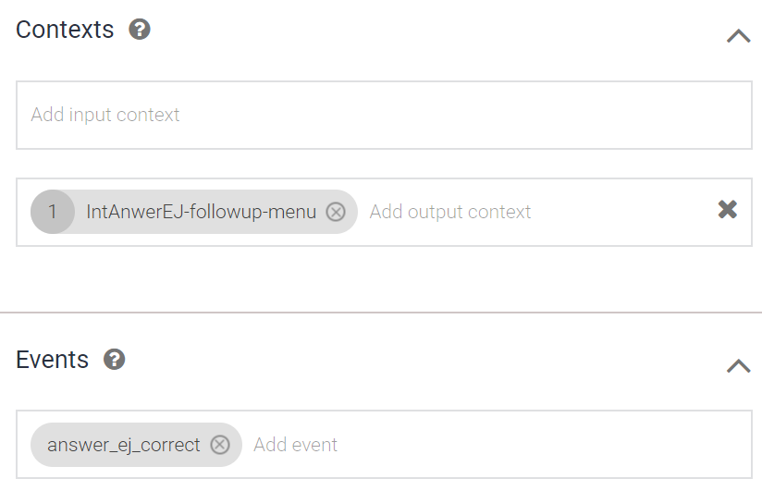
Task: Click the Add event placeholder text
Action: 296,445
